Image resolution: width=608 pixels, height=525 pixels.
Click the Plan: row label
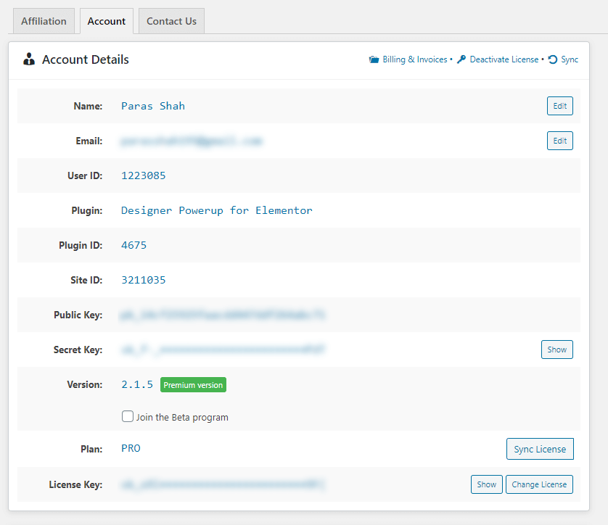[x=91, y=449]
